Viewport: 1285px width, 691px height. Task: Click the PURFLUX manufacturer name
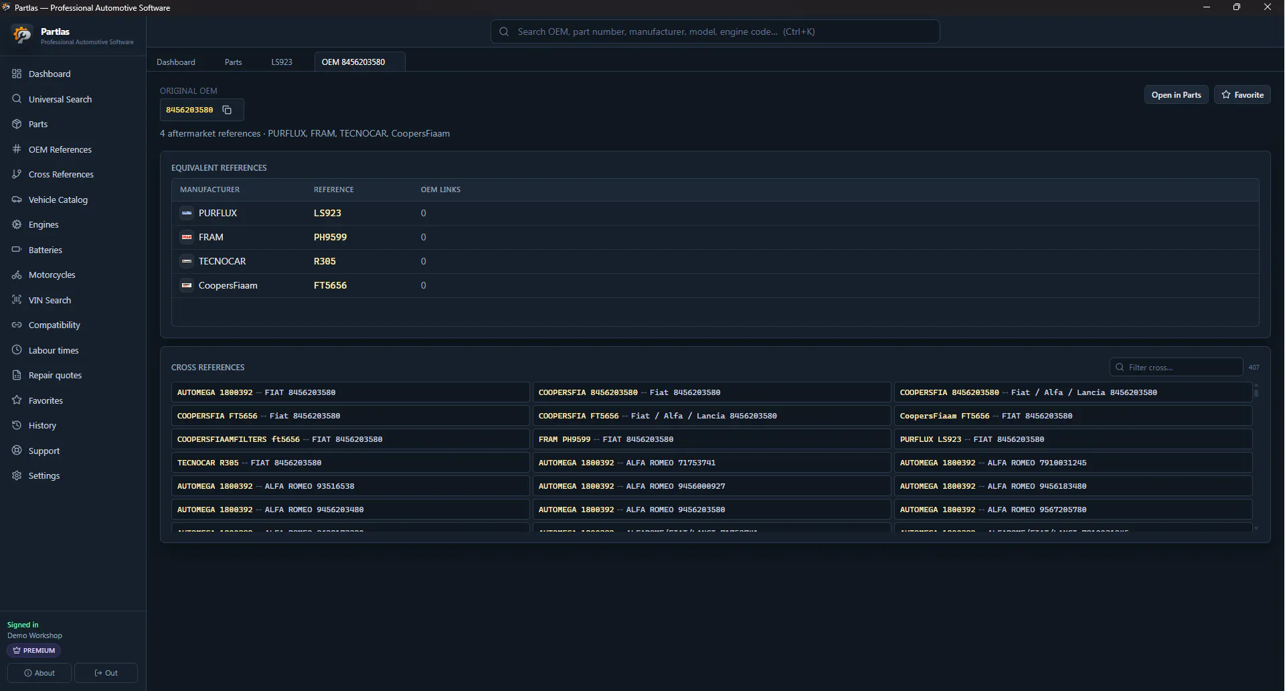tap(218, 213)
